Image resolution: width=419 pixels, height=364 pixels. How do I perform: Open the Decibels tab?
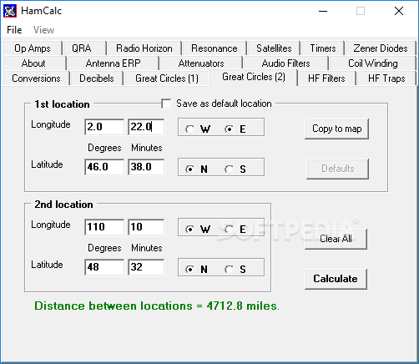pyautogui.click(x=97, y=78)
